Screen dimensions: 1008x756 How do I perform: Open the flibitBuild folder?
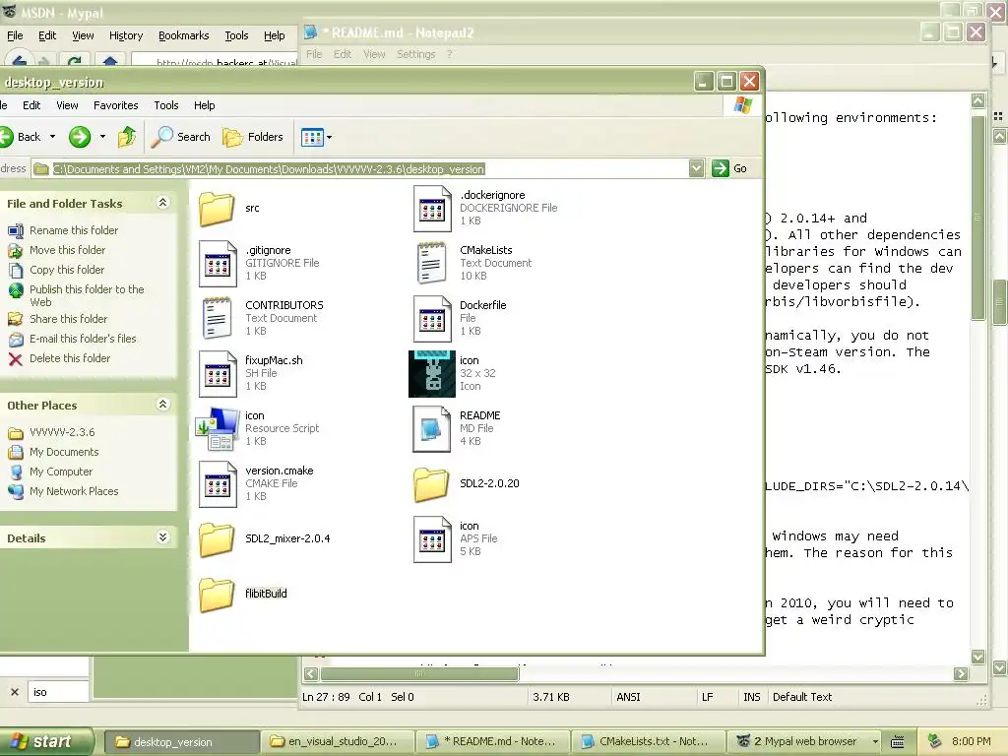click(217, 594)
